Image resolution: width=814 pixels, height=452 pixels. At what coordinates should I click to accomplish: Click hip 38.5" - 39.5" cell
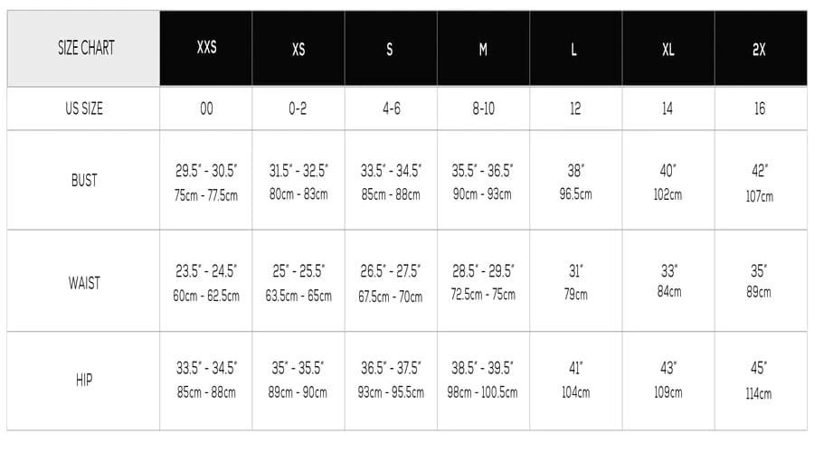click(x=483, y=381)
